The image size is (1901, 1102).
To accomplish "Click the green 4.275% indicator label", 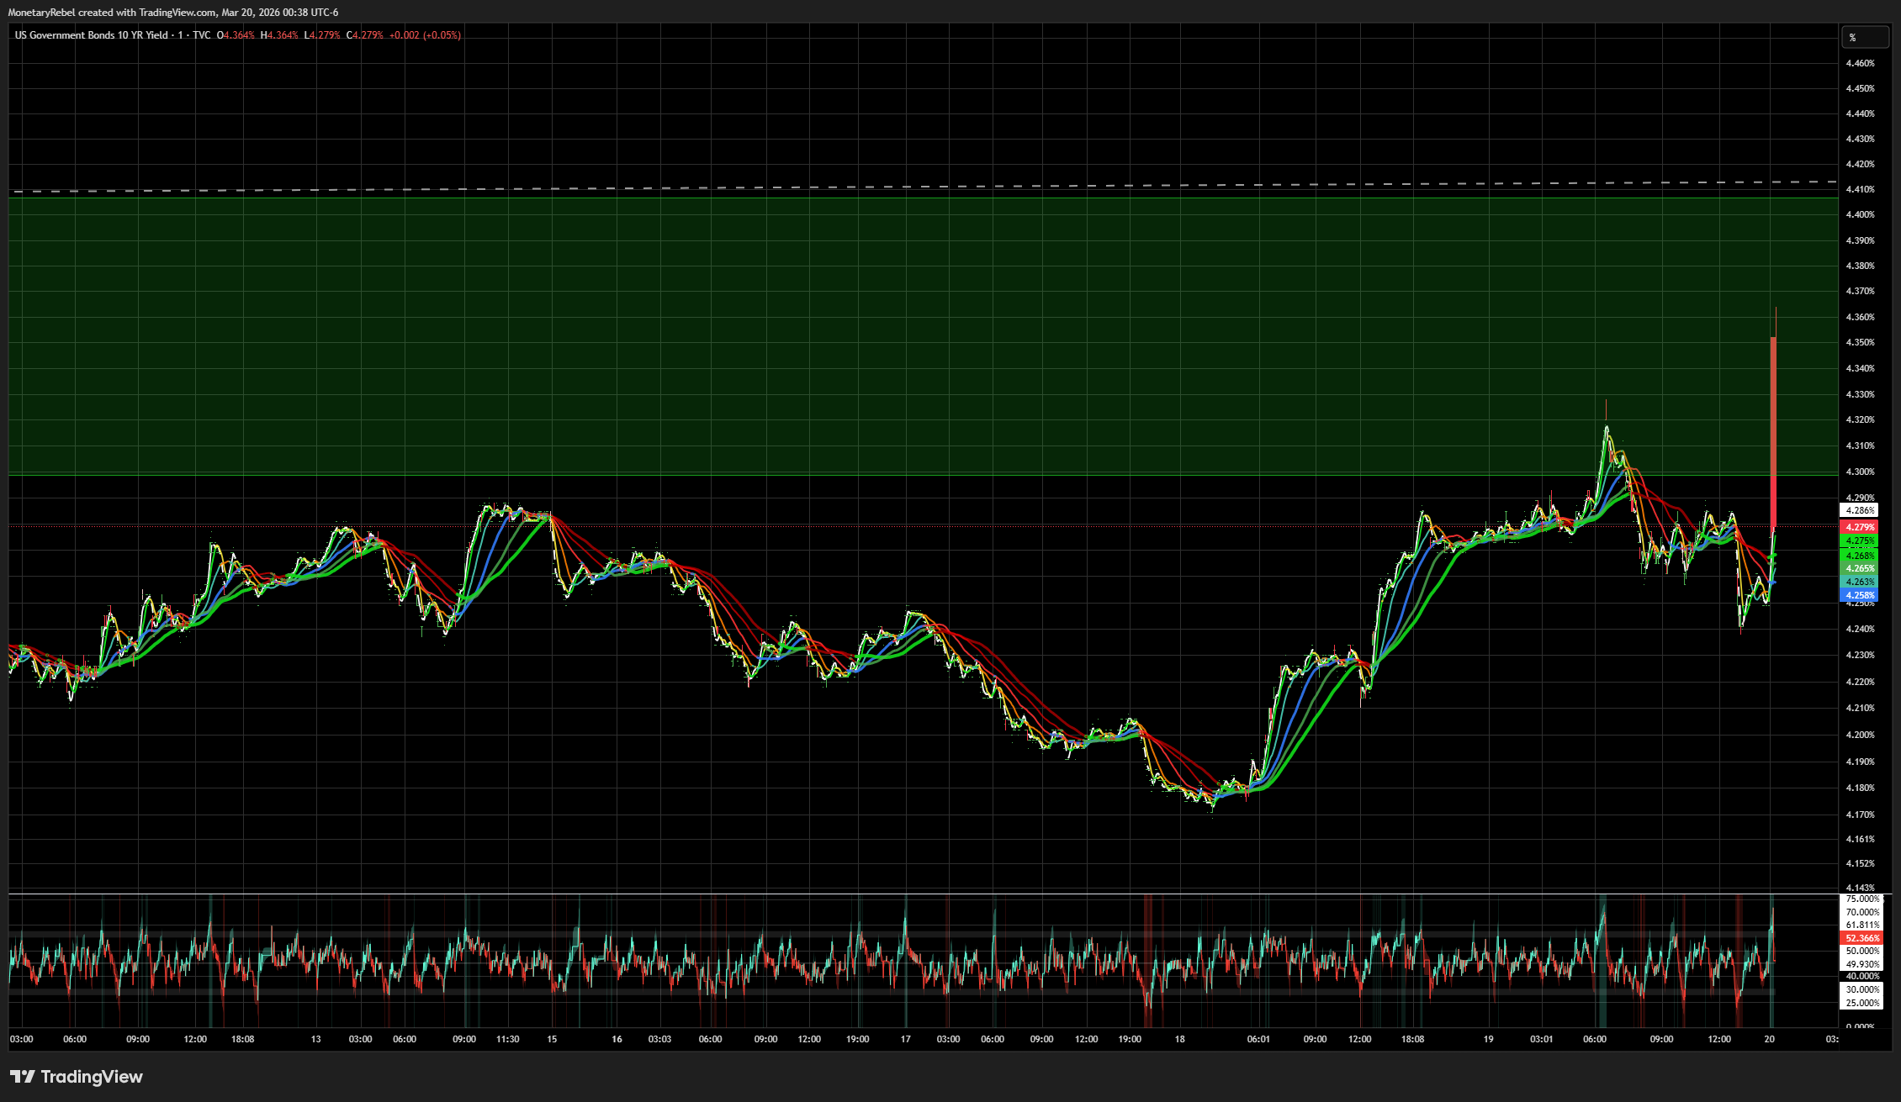I will click(1859, 541).
